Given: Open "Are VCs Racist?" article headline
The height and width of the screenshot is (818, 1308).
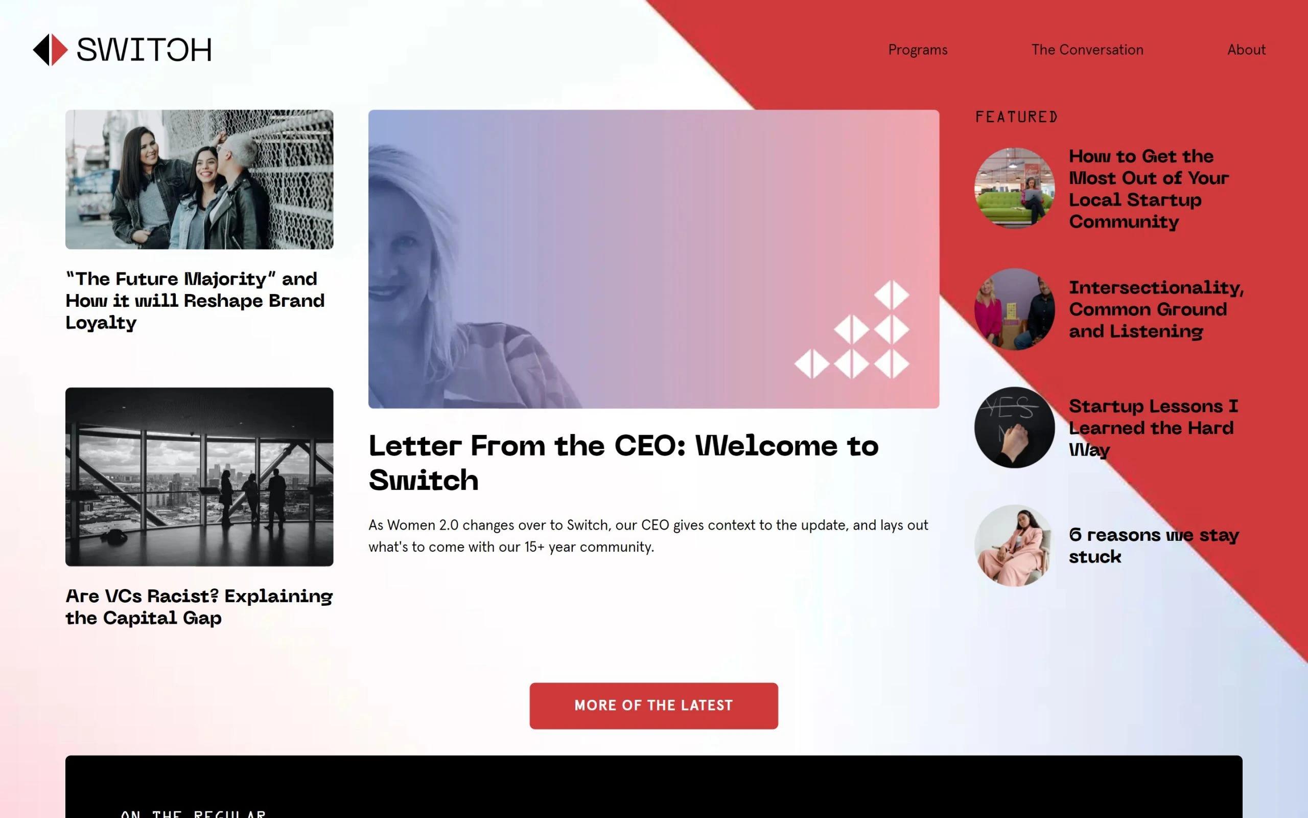Looking at the screenshot, I should coord(199,607).
